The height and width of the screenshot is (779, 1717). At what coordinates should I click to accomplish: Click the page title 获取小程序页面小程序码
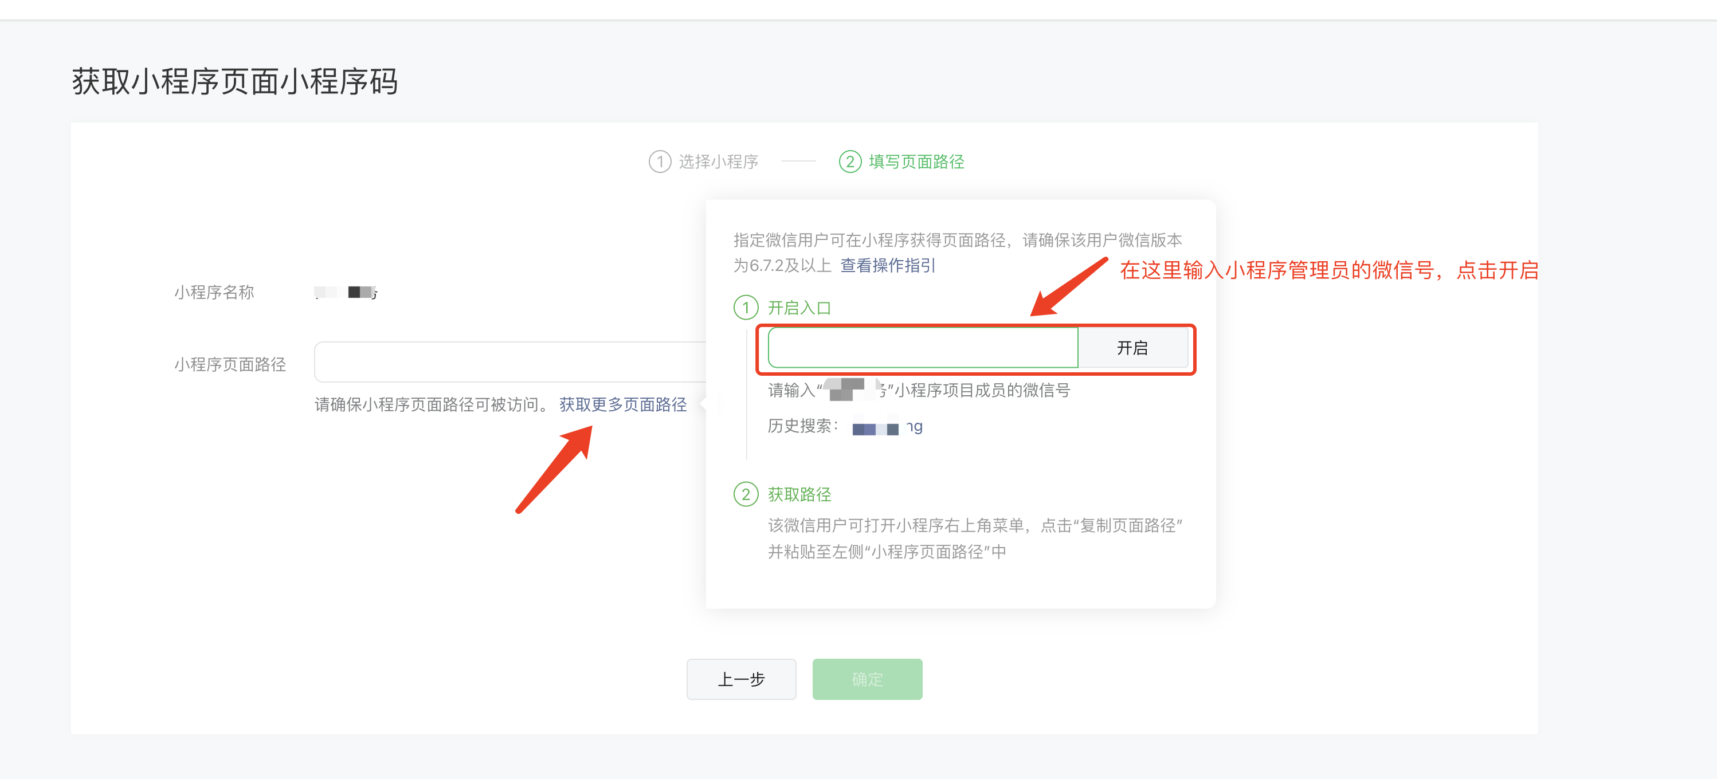pos(234,82)
